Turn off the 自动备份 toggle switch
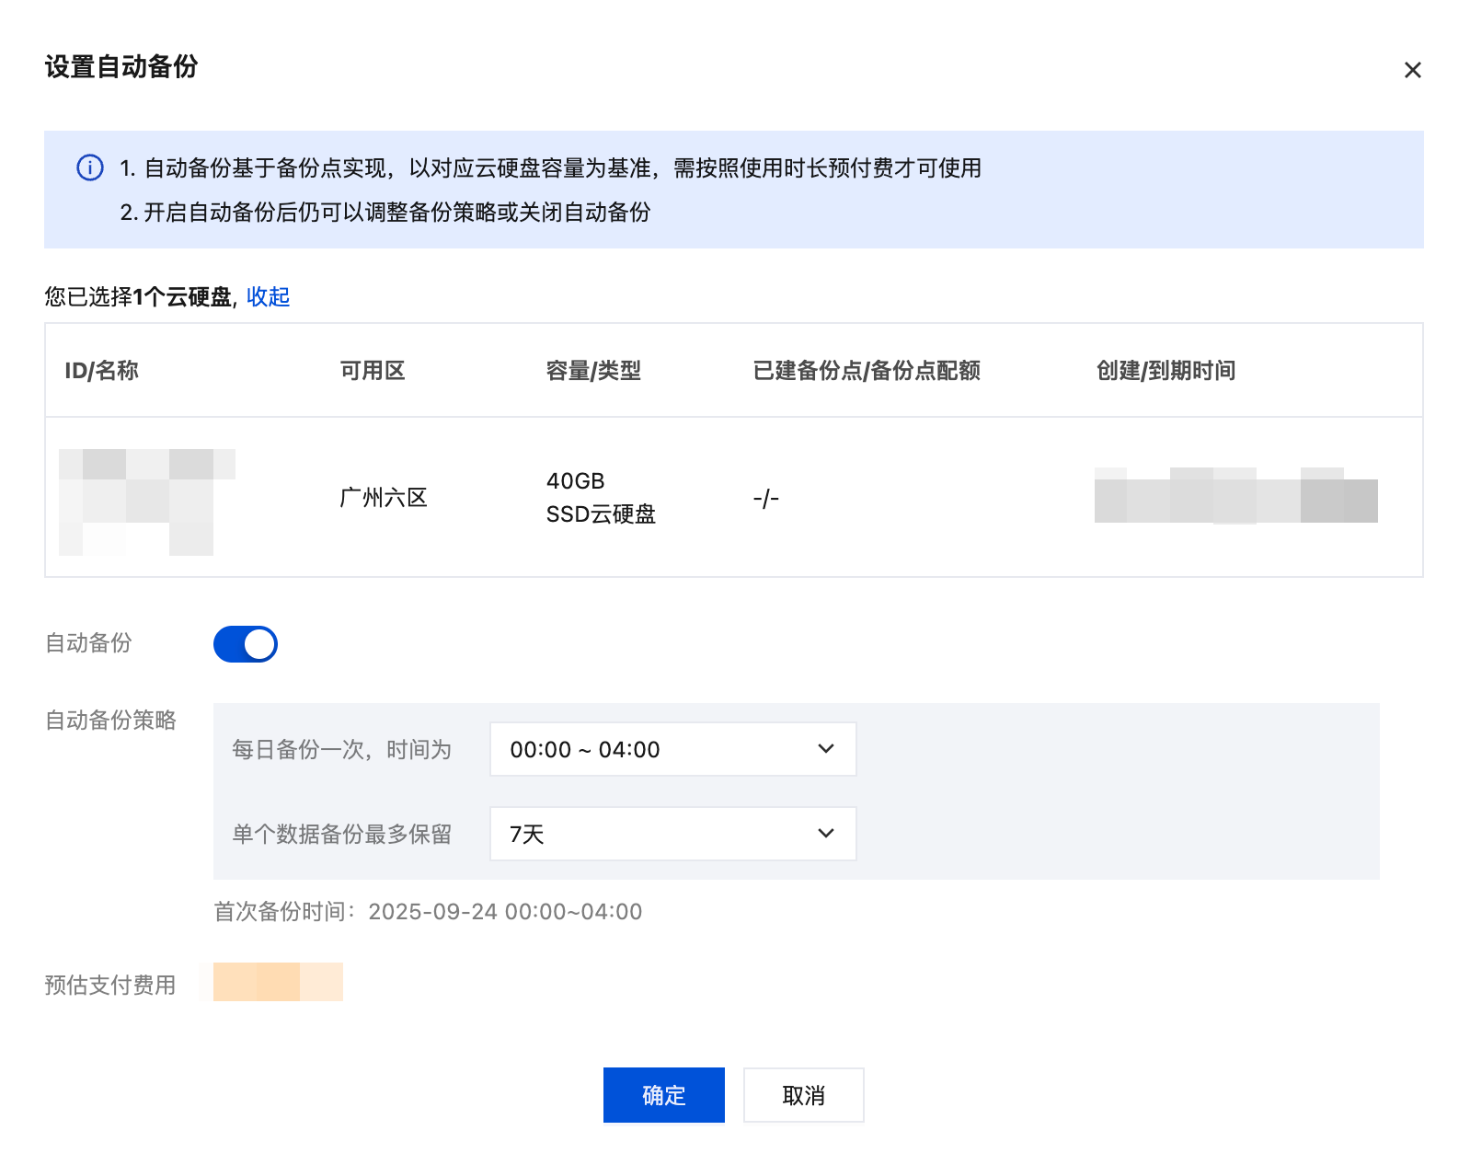 [246, 644]
